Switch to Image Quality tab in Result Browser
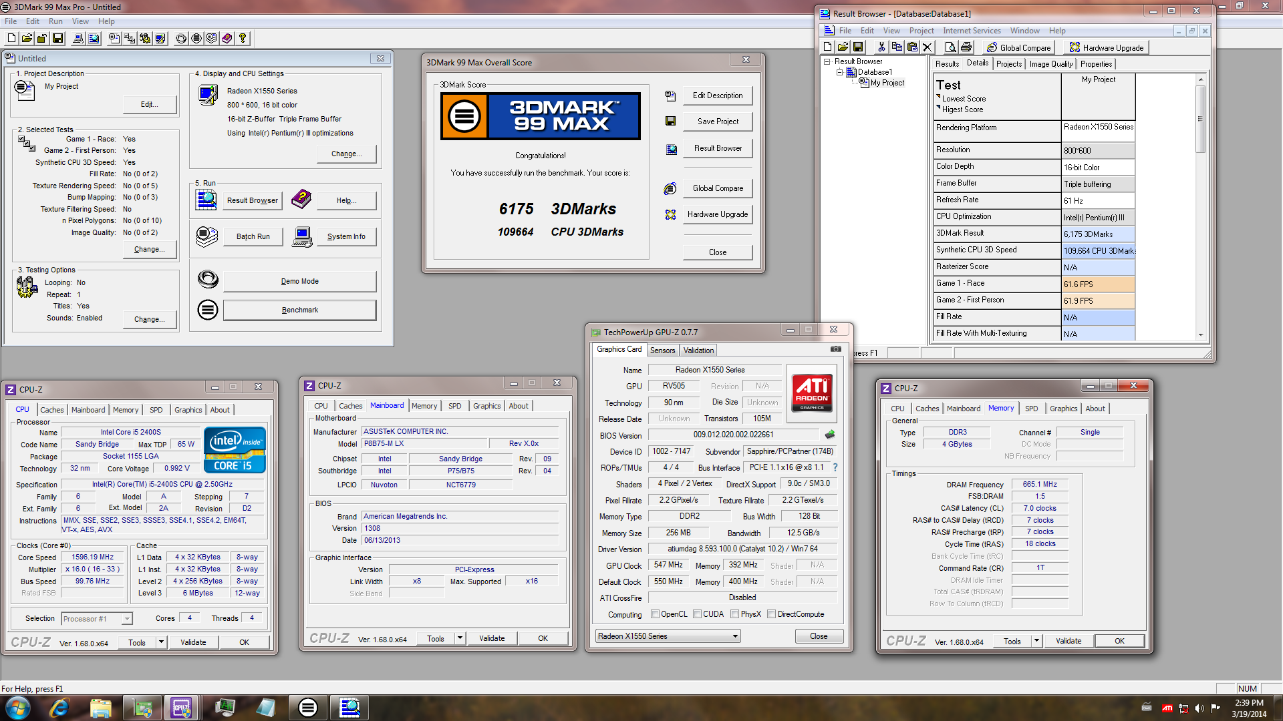 pyautogui.click(x=1050, y=64)
